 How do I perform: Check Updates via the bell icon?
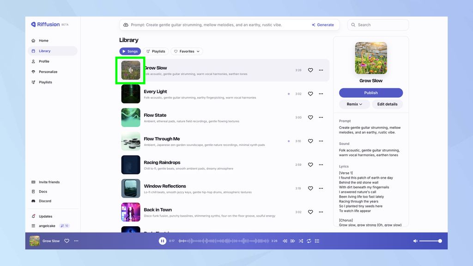coord(34,216)
